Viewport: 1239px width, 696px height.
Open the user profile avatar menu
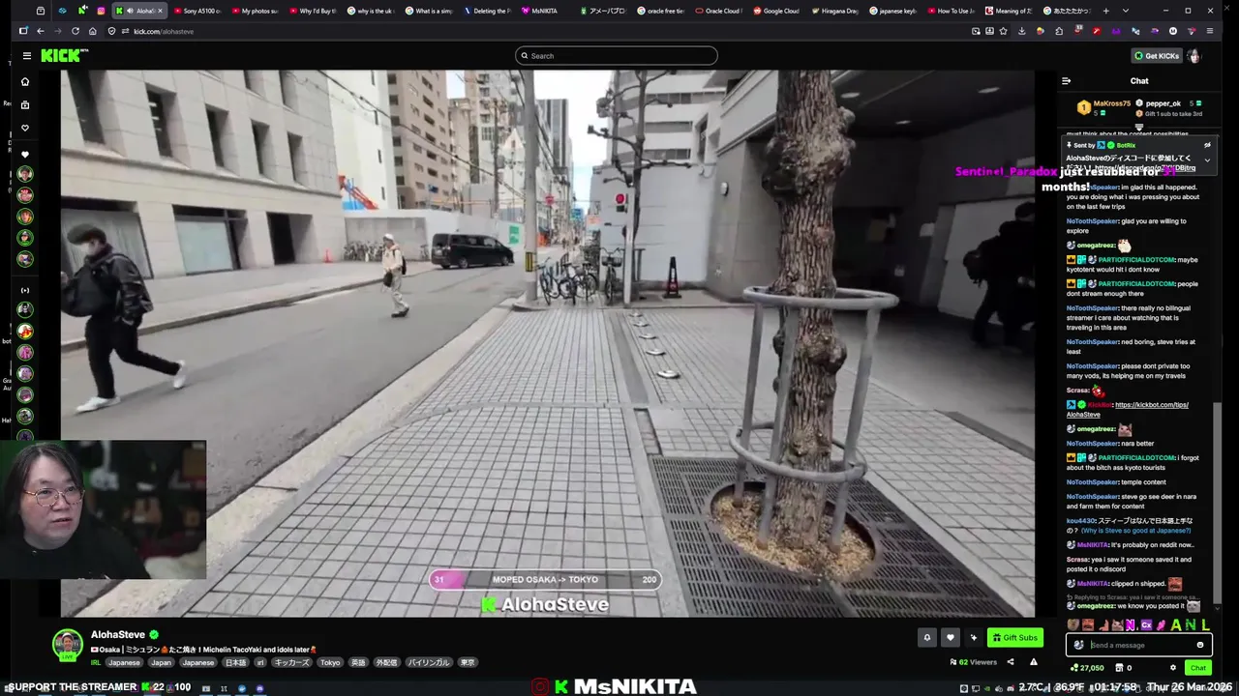click(x=1194, y=56)
